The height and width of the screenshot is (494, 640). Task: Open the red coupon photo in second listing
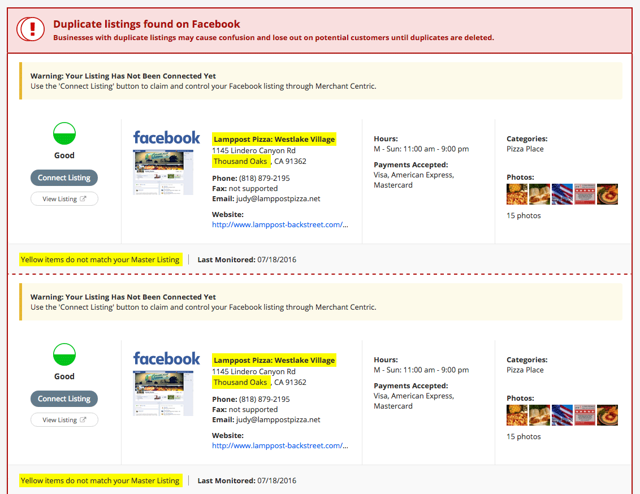pos(585,415)
